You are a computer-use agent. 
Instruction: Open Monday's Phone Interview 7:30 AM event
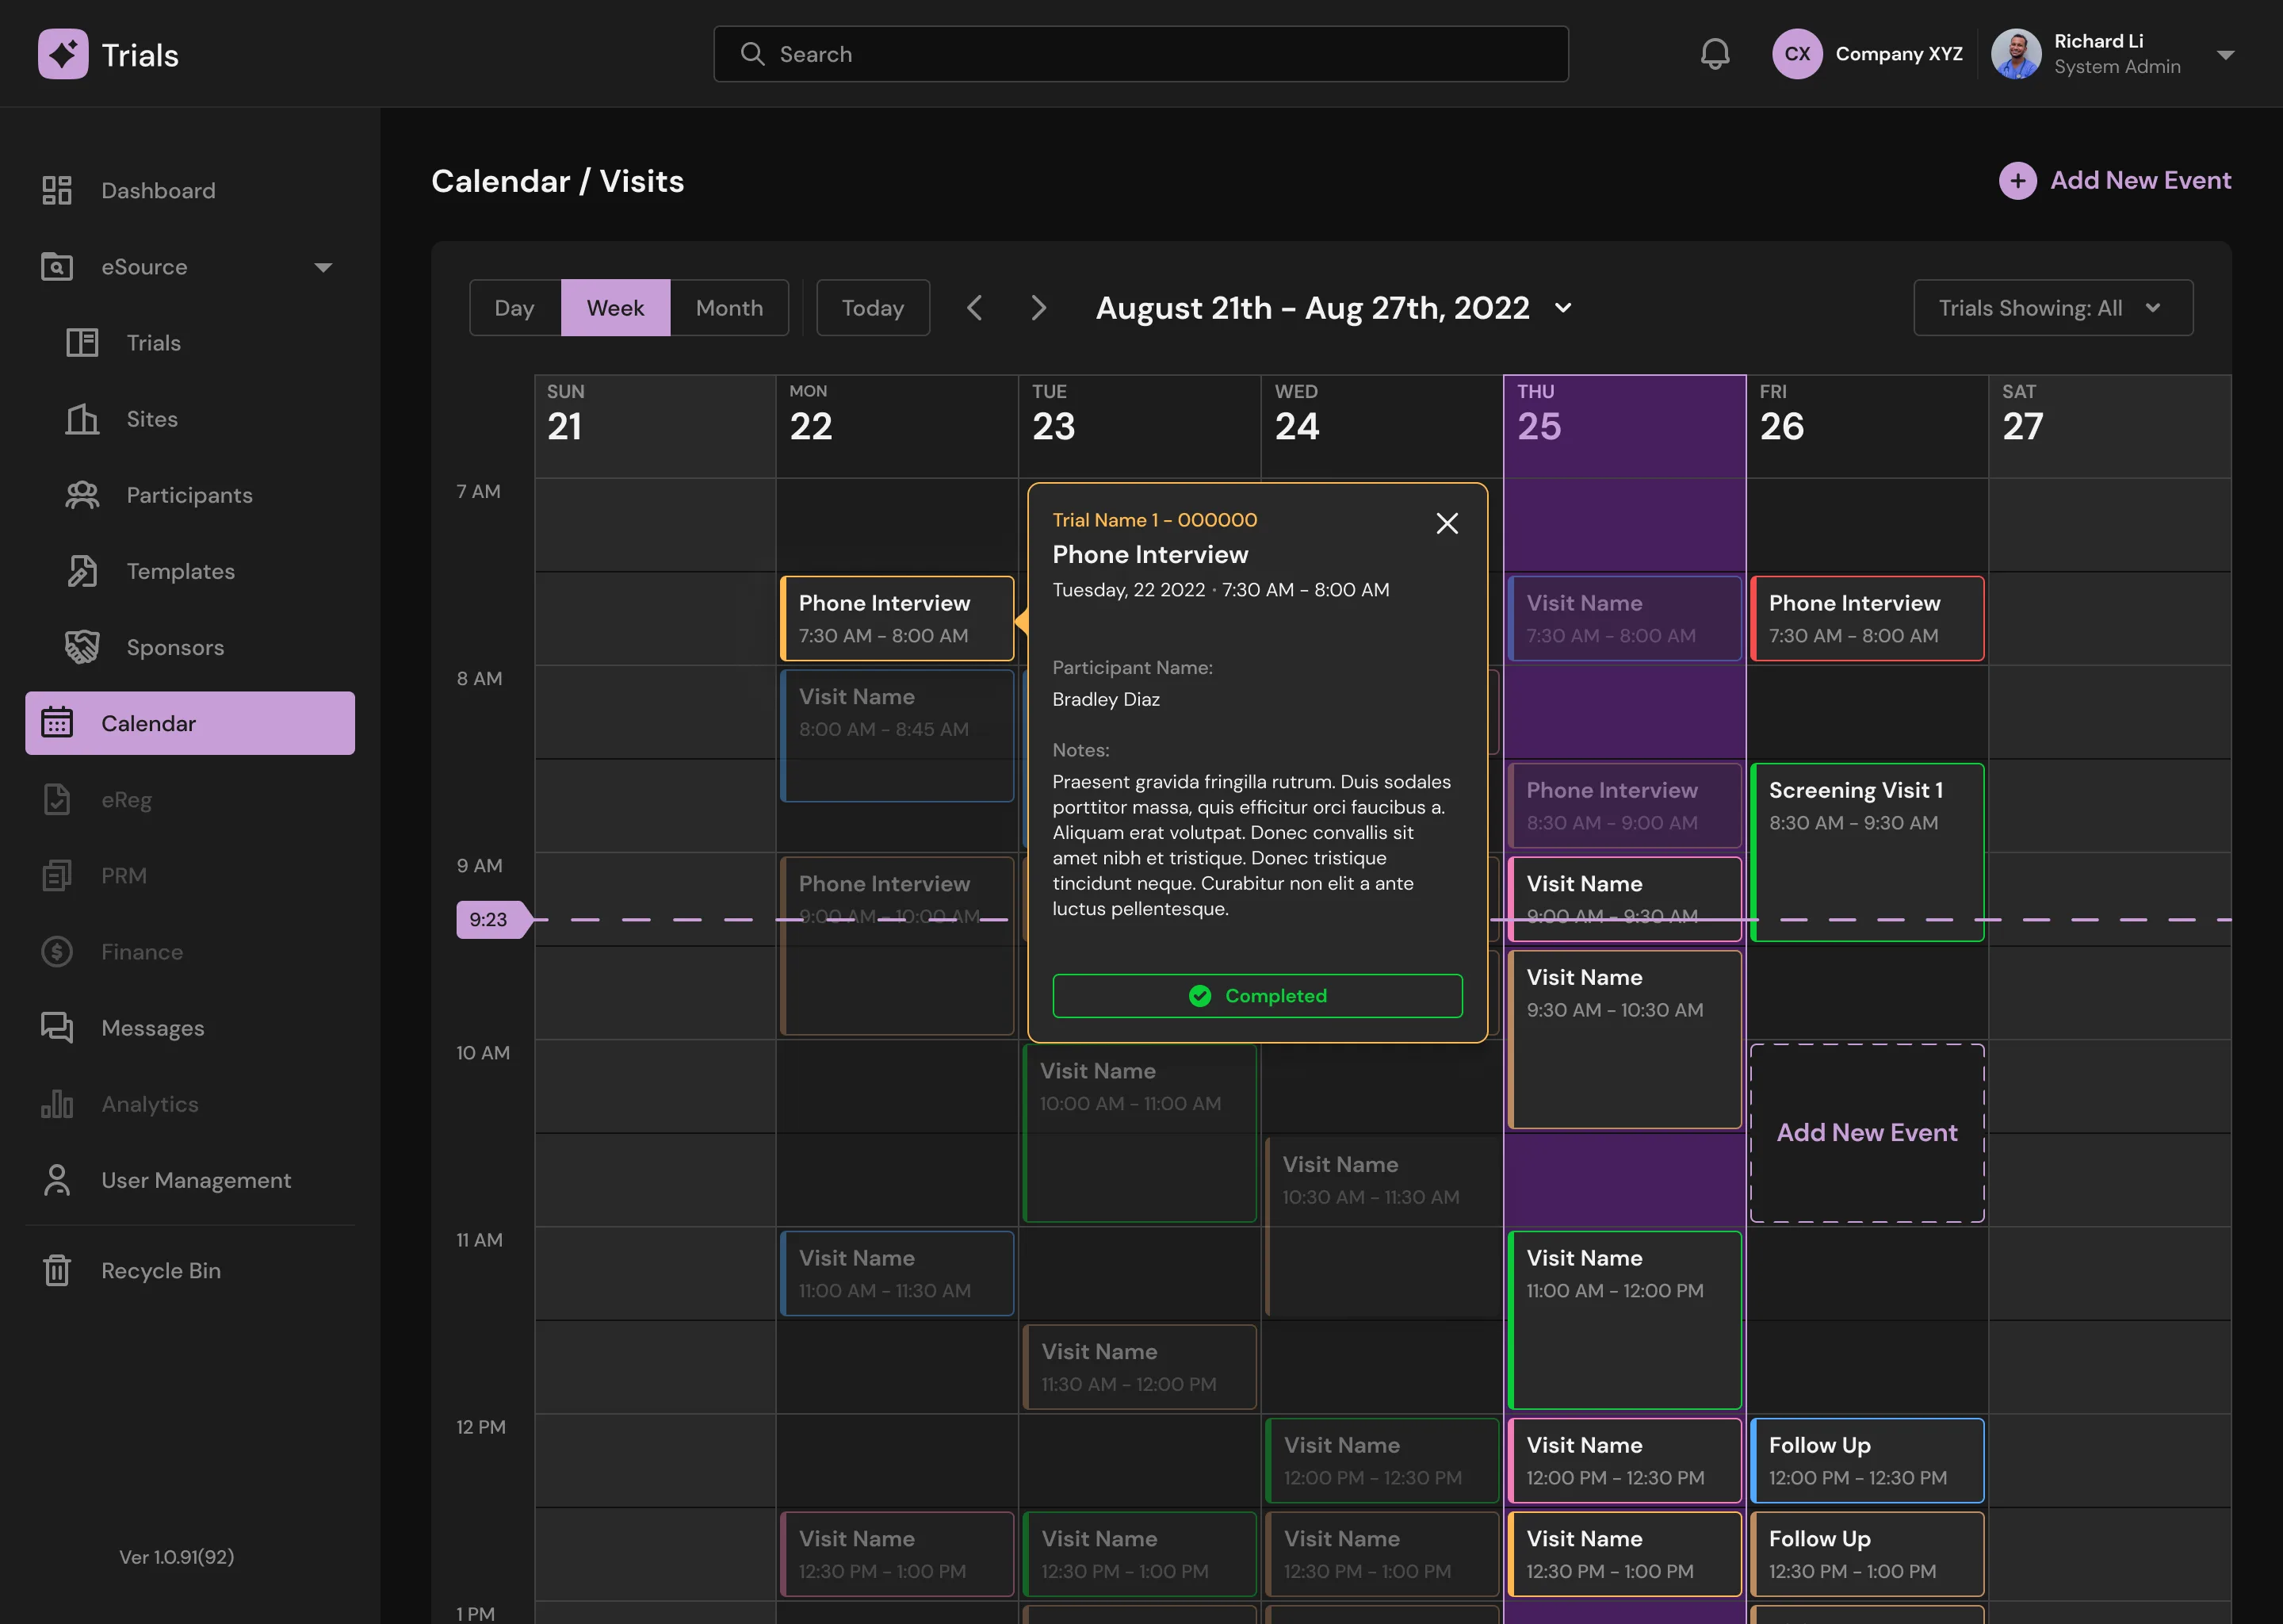(x=897, y=618)
